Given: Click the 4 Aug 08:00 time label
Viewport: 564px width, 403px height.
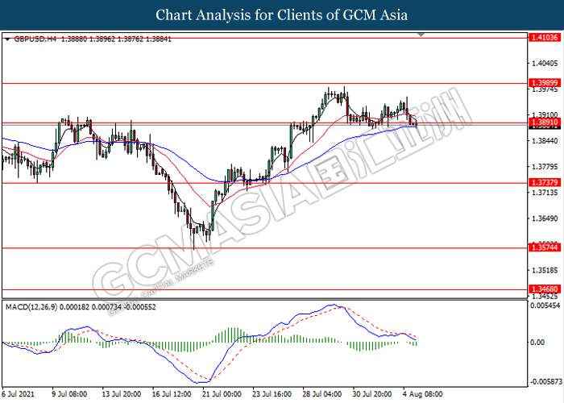Looking at the screenshot, I should pyautogui.click(x=423, y=394).
